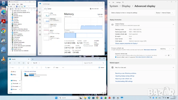Select Disk 0 (C:) performance entry
The image size is (178, 100).
tap(52, 26)
